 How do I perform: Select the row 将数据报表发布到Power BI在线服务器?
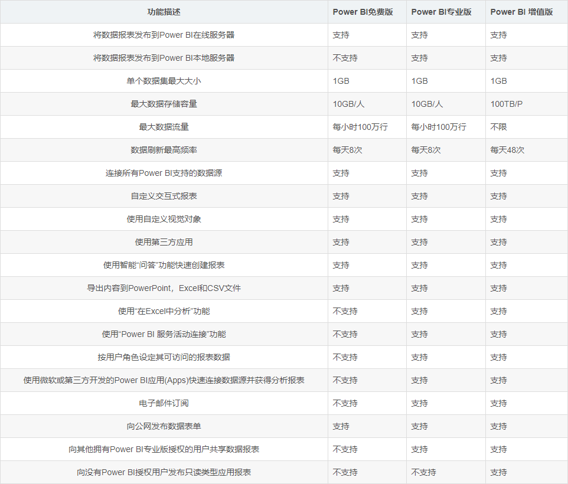tap(284, 35)
